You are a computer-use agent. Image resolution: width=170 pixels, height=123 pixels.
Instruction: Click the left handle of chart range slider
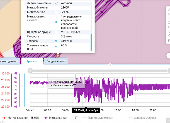30,70
